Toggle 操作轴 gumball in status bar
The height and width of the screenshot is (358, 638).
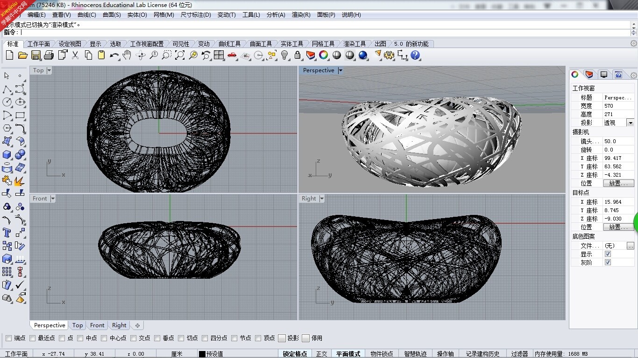pyautogui.click(x=445, y=354)
